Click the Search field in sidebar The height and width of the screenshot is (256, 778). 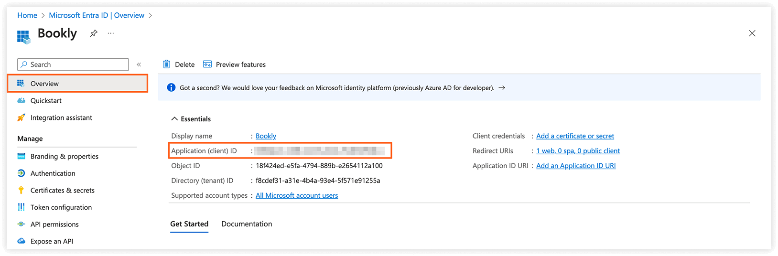coord(73,64)
